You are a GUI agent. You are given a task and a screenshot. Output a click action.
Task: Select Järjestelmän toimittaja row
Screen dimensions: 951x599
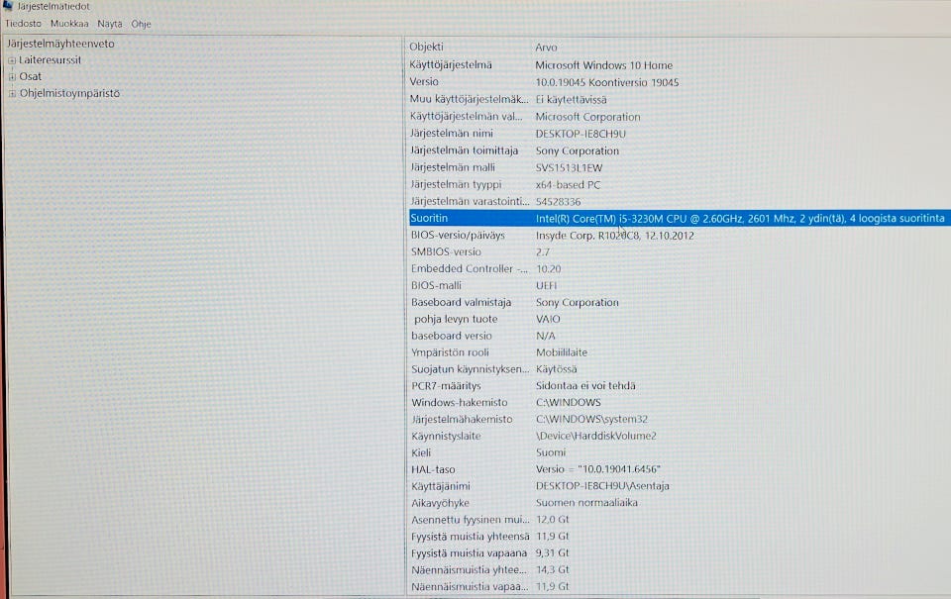click(x=464, y=150)
